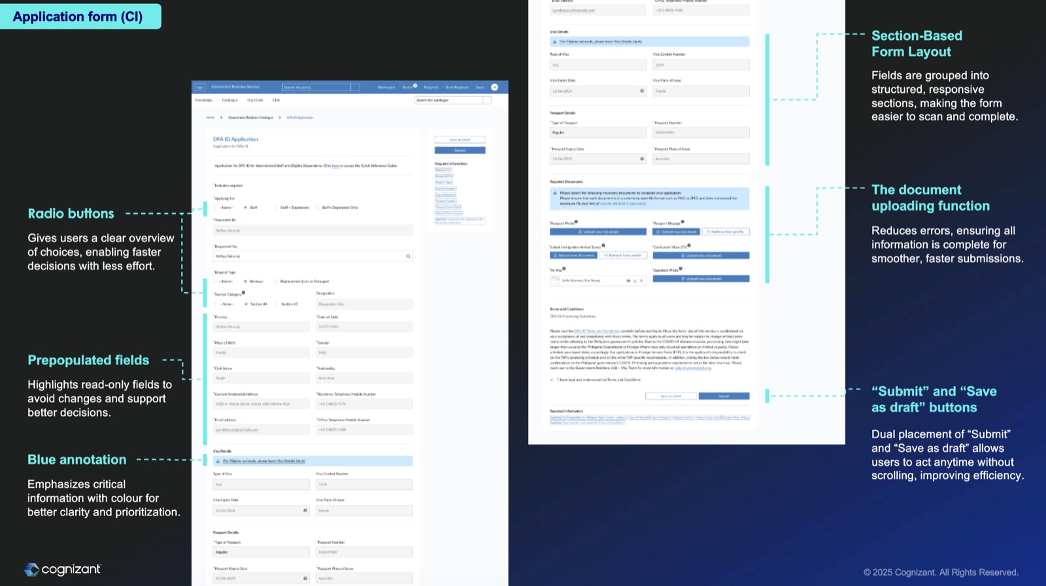The width and height of the screenshot is (1046, 586).
Task: Open Passport Expiry Date calendar in left form
Action: tap(305, 578)
